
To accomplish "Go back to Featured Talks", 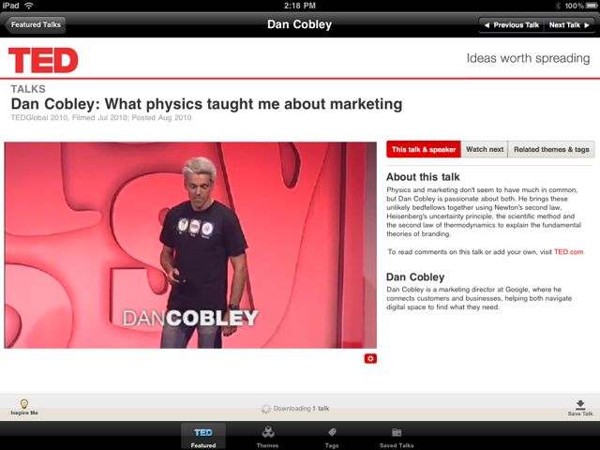I will (x=36, y=25).
